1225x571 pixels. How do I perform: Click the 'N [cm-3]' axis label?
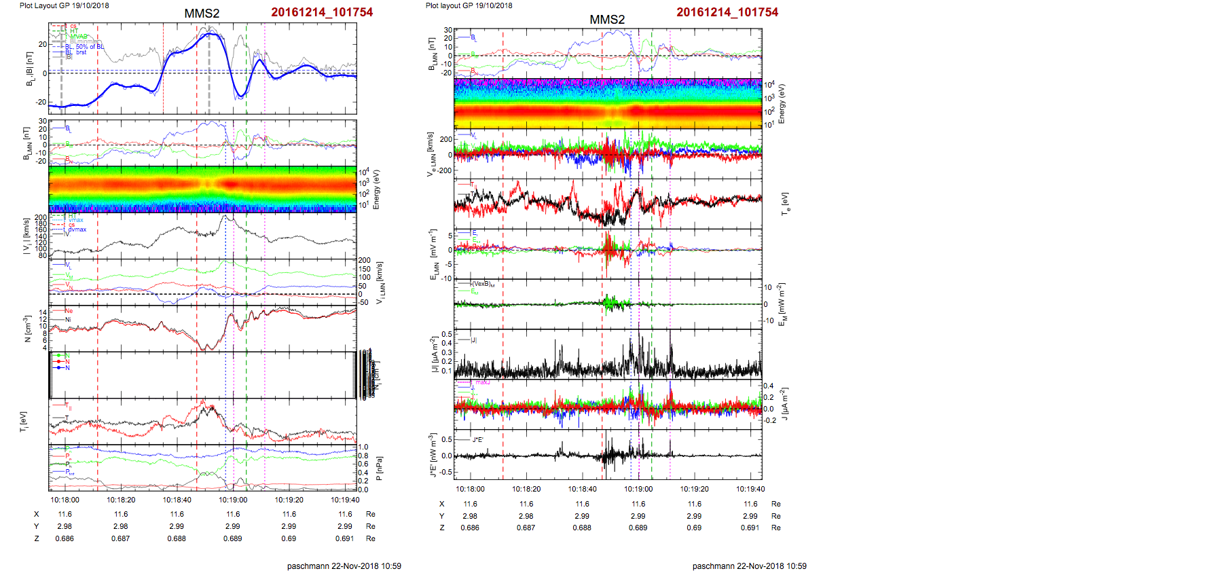pyautogui.click(x=28, y=329)
